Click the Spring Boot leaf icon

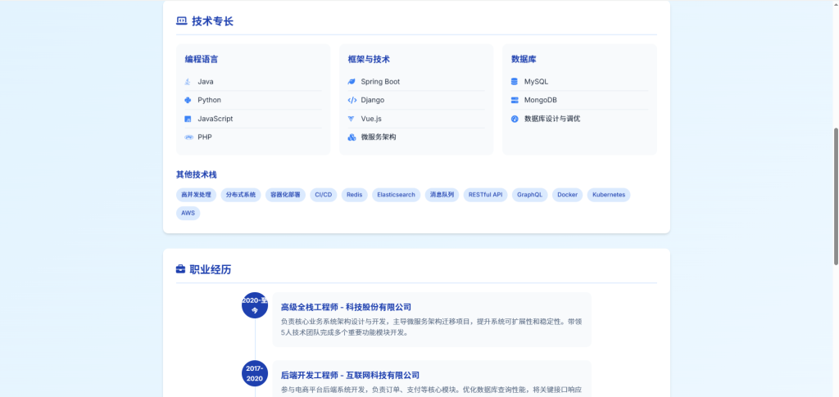351,82
